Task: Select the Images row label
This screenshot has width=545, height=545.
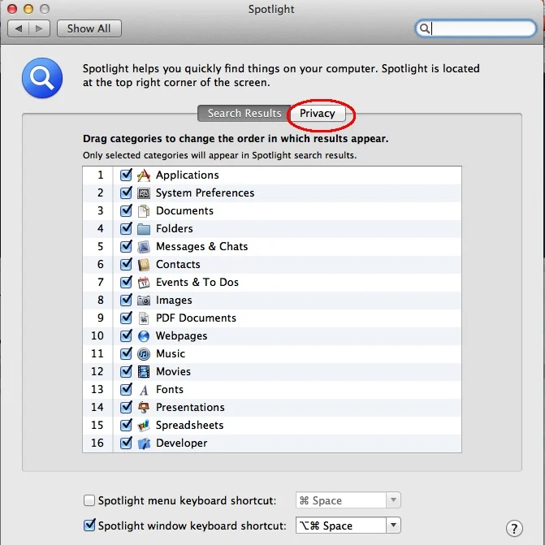Action: (174, 301)
